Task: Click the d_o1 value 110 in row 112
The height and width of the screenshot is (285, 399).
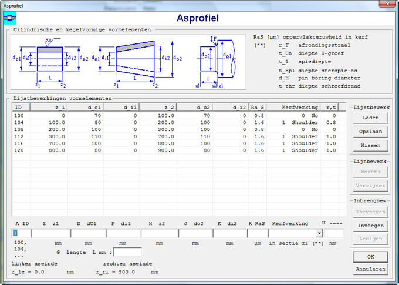Action: point(96,137)
